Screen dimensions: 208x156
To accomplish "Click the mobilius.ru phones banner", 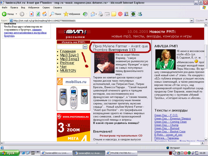I will pos(73,94).
